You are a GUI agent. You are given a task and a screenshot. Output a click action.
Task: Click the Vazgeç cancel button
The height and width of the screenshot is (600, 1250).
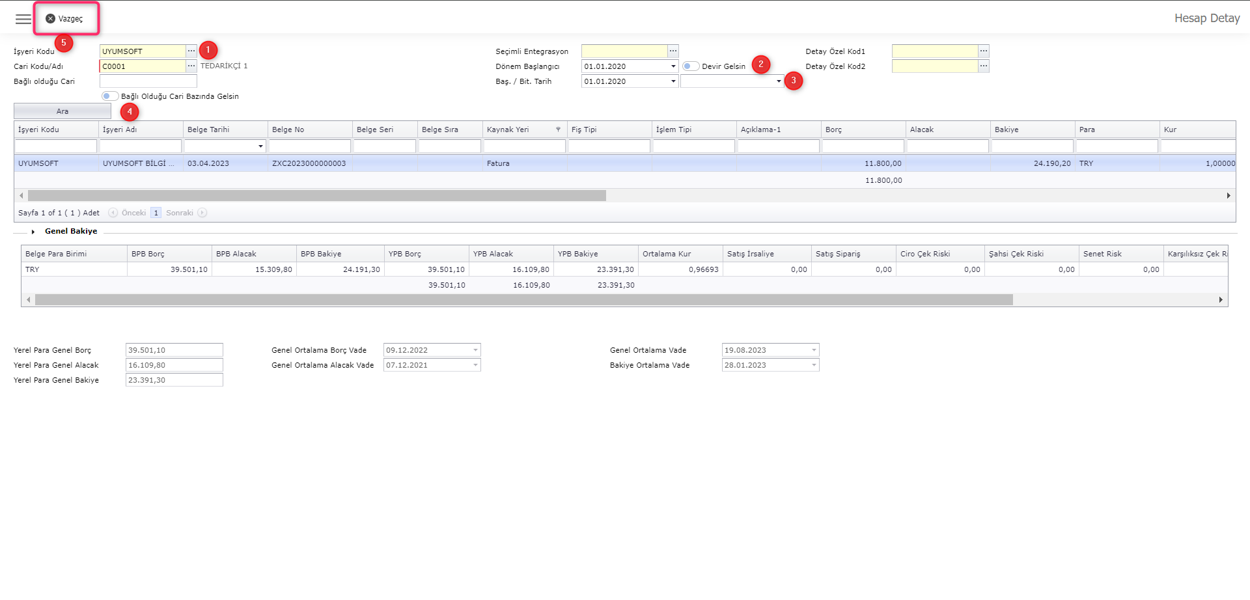64,19
